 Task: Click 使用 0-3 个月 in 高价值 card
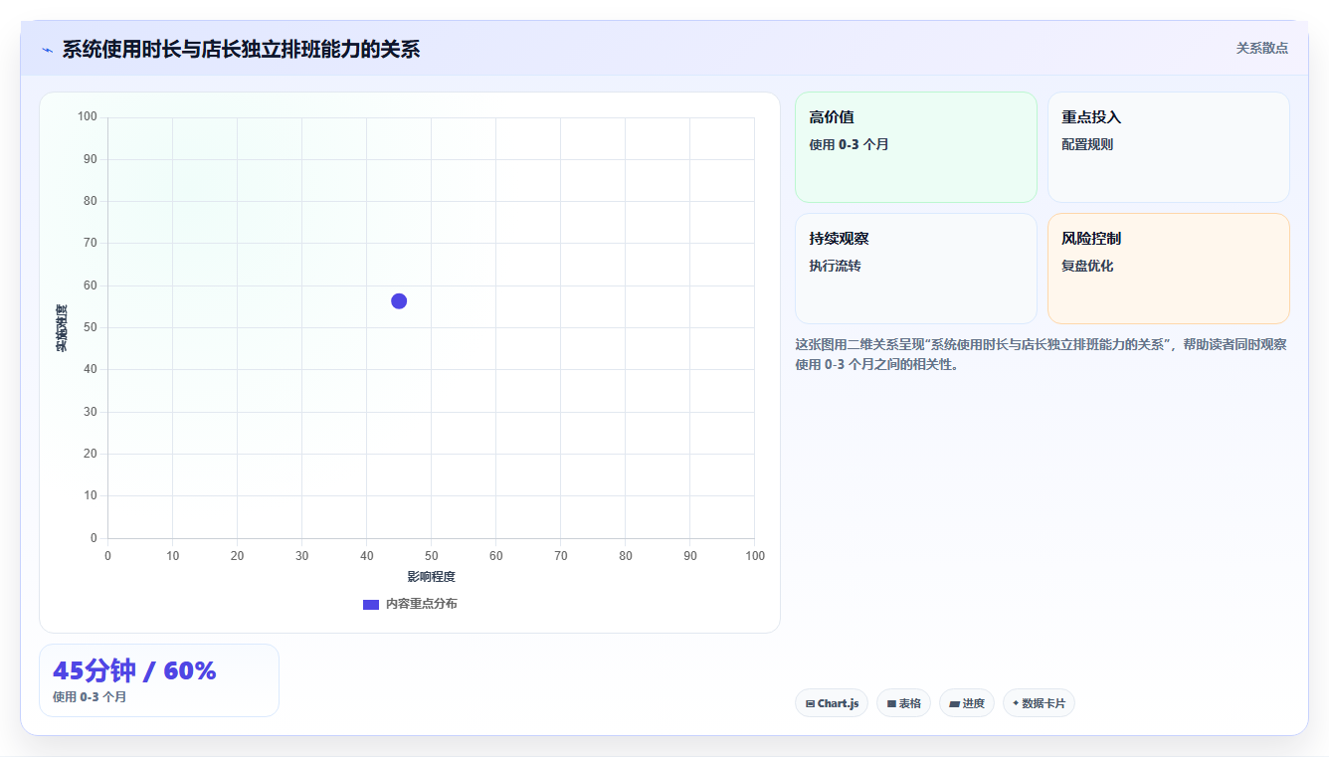849,144
